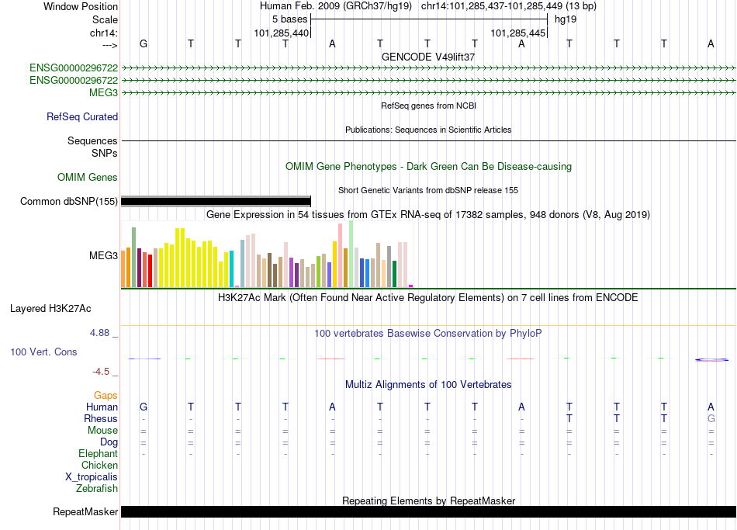The image size is (737, 530).
Task: Select the green MEG3 GENCODE transcript label
Action: click(x=103, y=92)
